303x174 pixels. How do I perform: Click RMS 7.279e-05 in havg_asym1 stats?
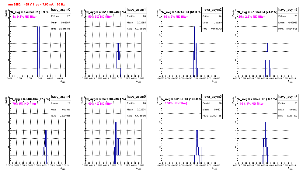(x=136, y=29)
